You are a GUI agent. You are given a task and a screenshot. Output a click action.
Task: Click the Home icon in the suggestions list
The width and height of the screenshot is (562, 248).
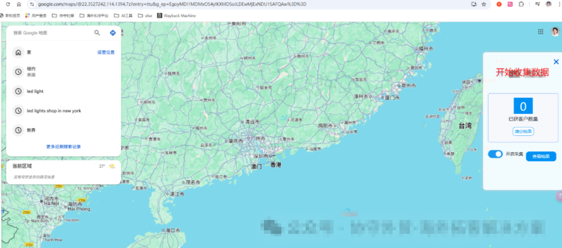click(x=18, y=52)
